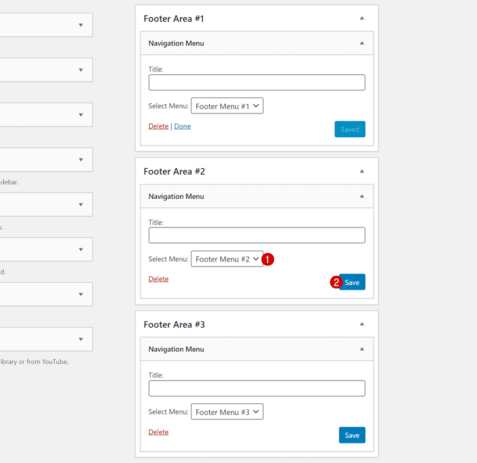The image size is (477, 463).
Task: Click the Done link in Footer Area #1
Action: pos(182,125)
